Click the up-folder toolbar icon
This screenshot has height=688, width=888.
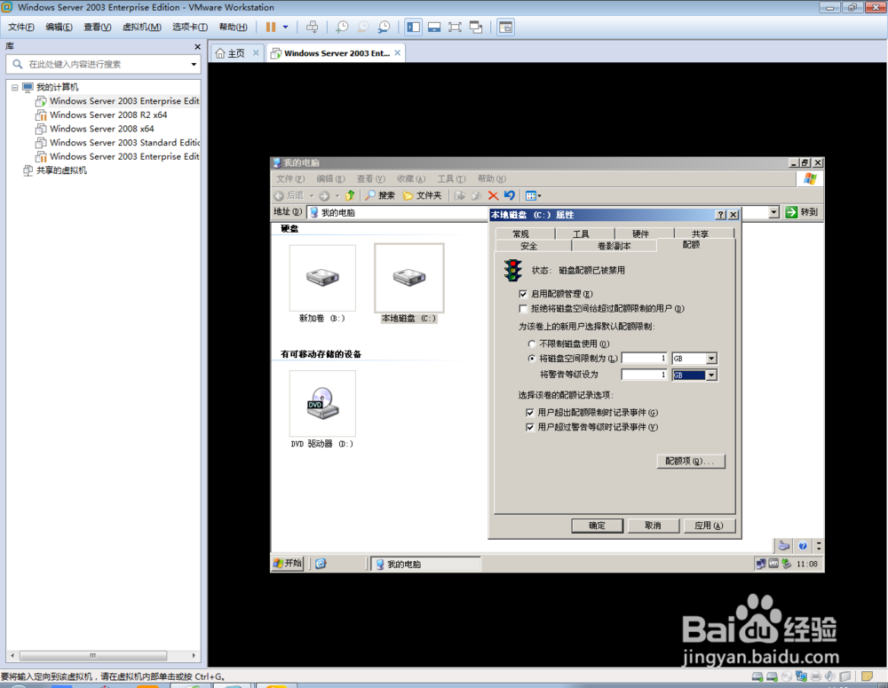click(350, 195)
